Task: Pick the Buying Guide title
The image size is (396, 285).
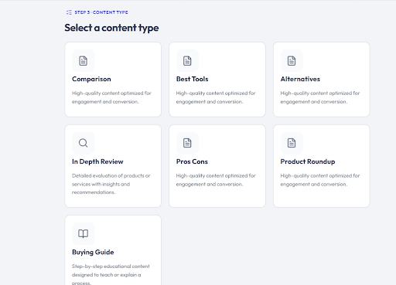Action: tap(93, 253)
